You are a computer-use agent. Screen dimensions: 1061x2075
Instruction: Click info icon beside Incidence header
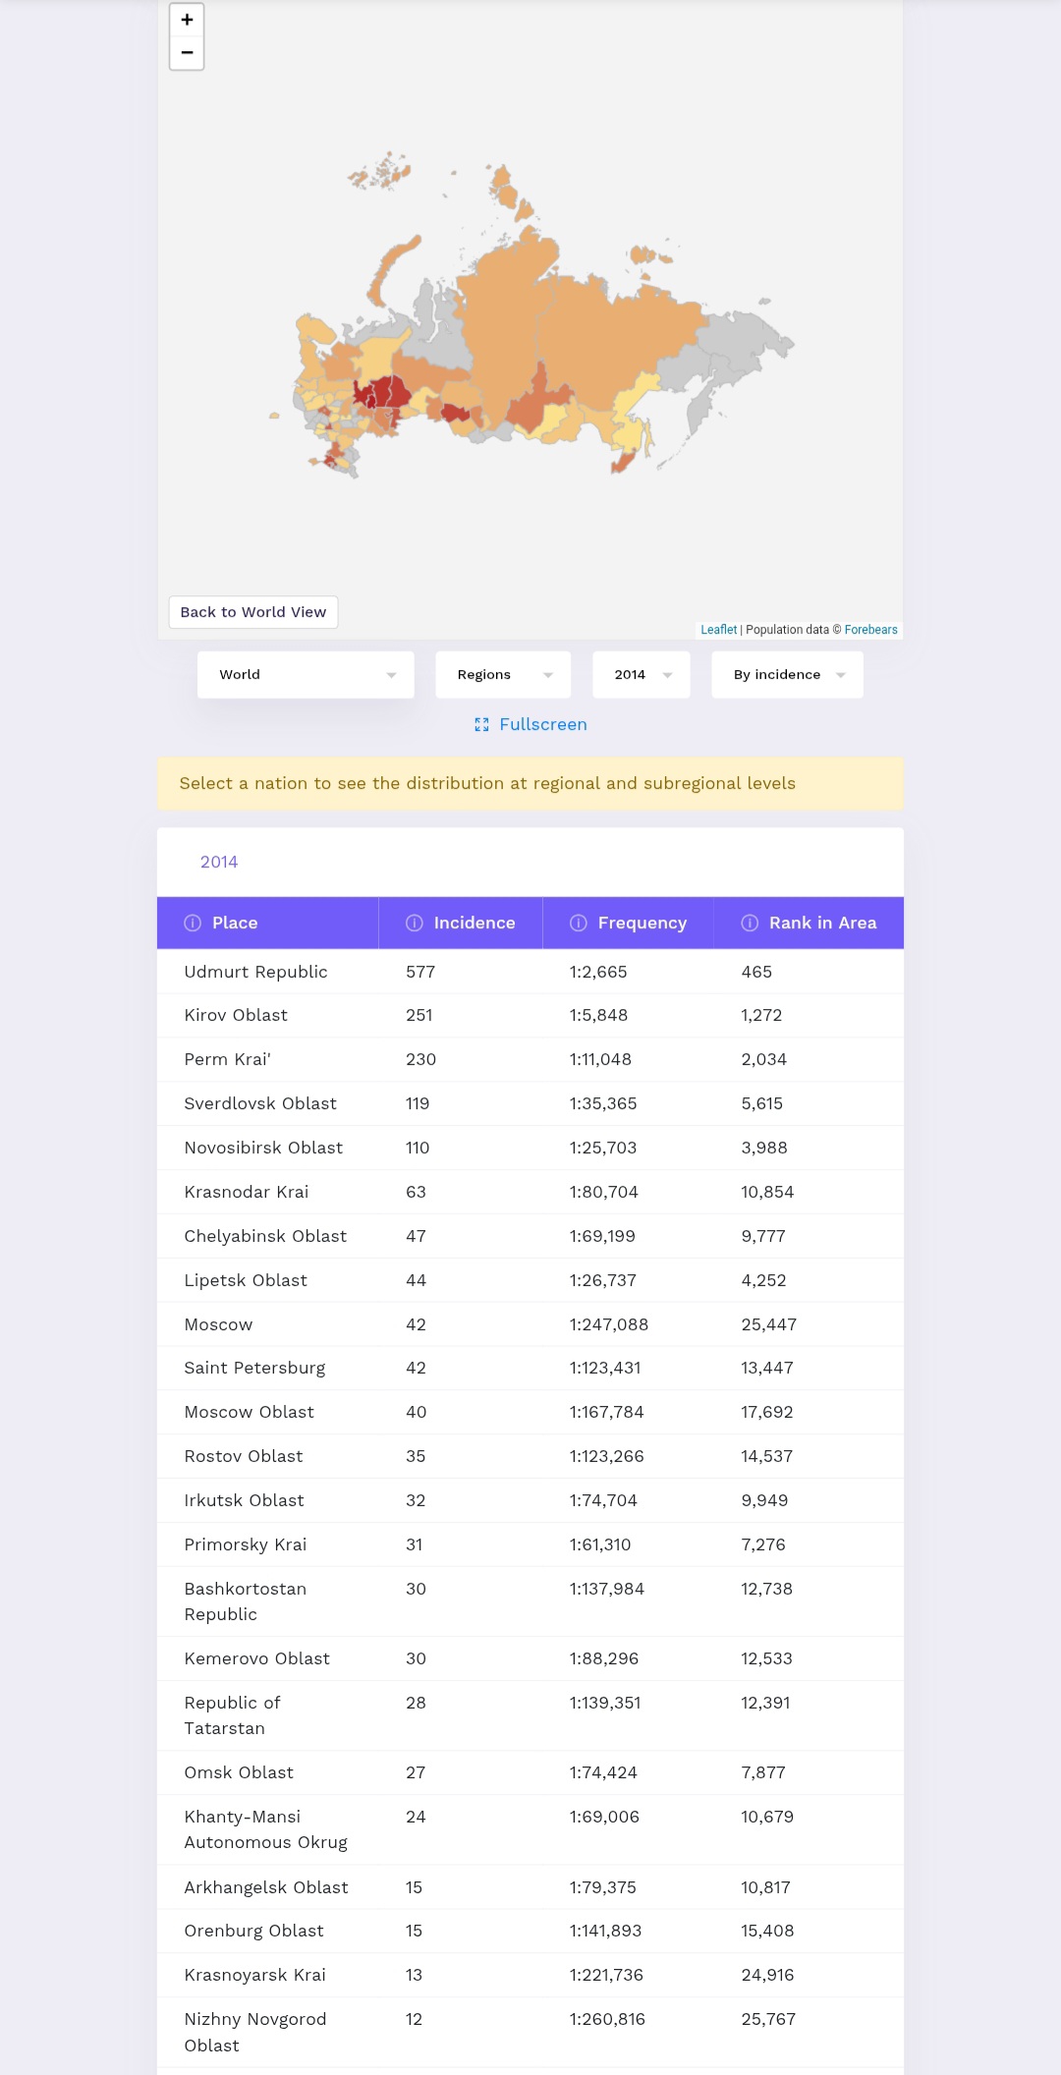coord(415,923)
